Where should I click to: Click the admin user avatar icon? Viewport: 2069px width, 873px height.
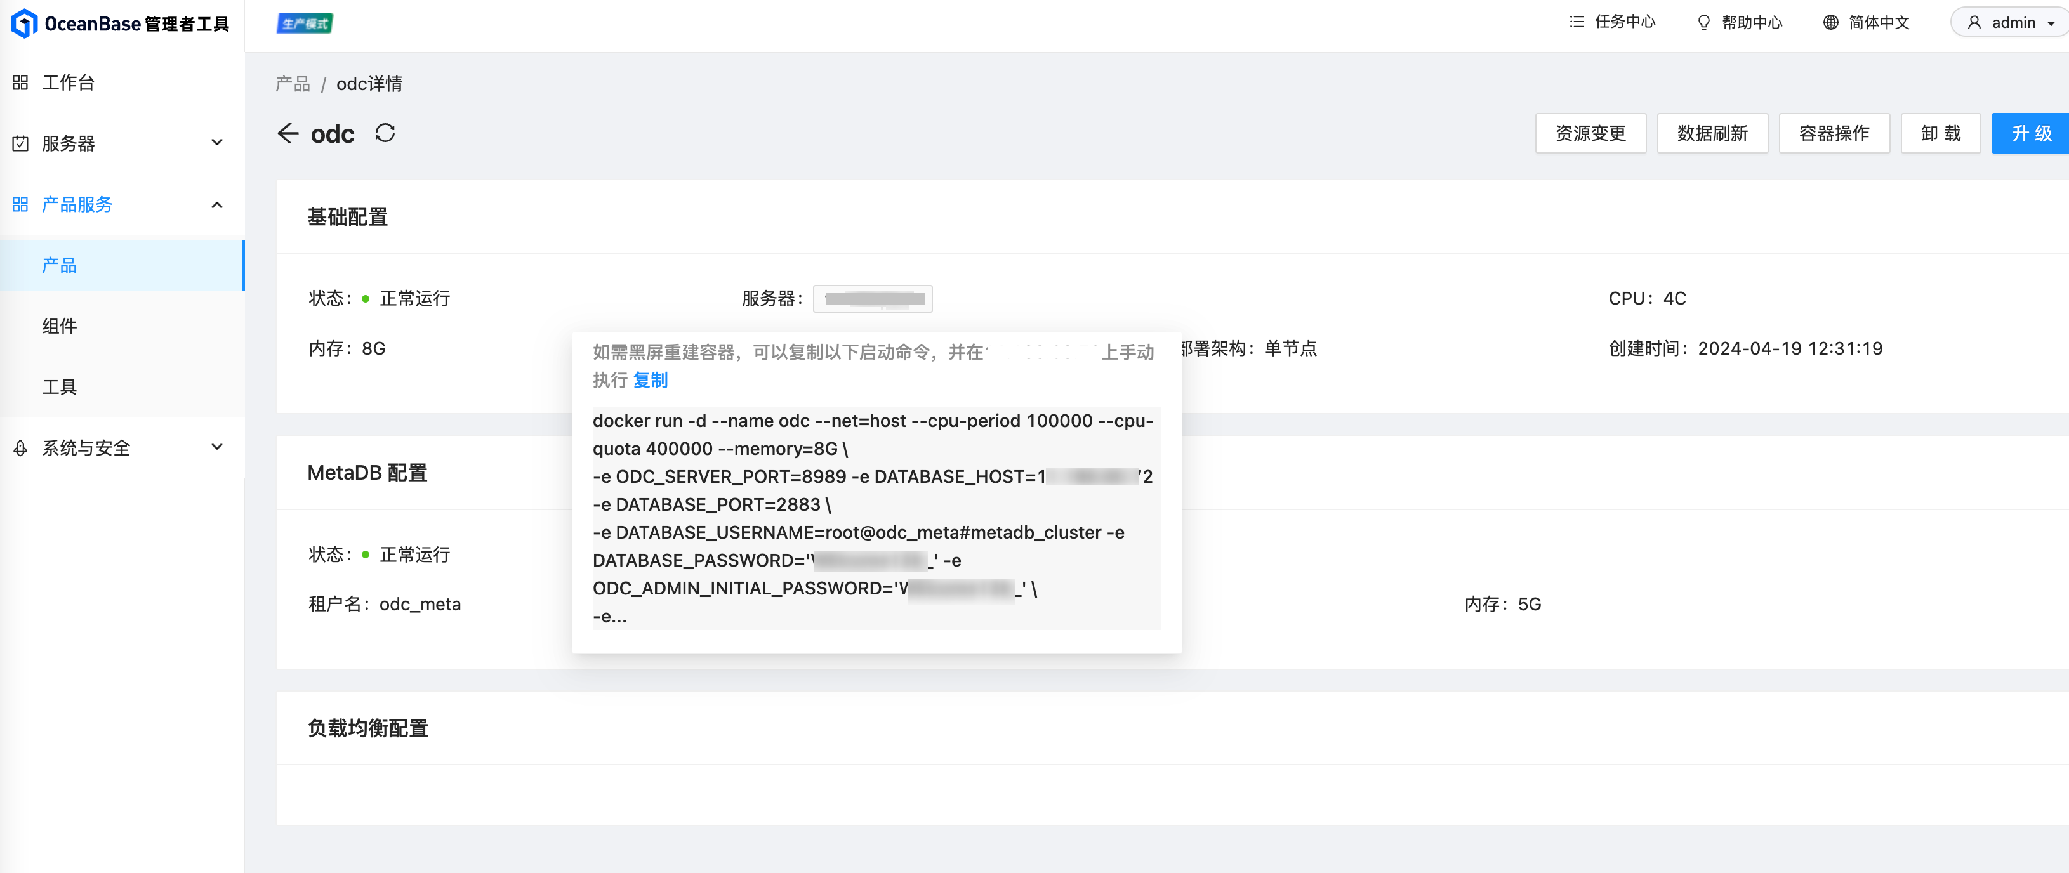[1974, 22]
